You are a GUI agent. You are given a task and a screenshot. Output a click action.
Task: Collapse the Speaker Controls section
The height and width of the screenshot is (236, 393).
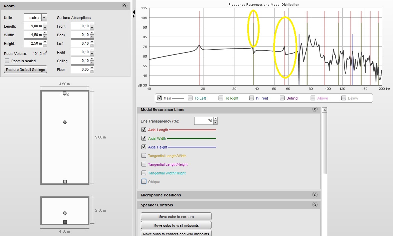click(x=315, y=205)
